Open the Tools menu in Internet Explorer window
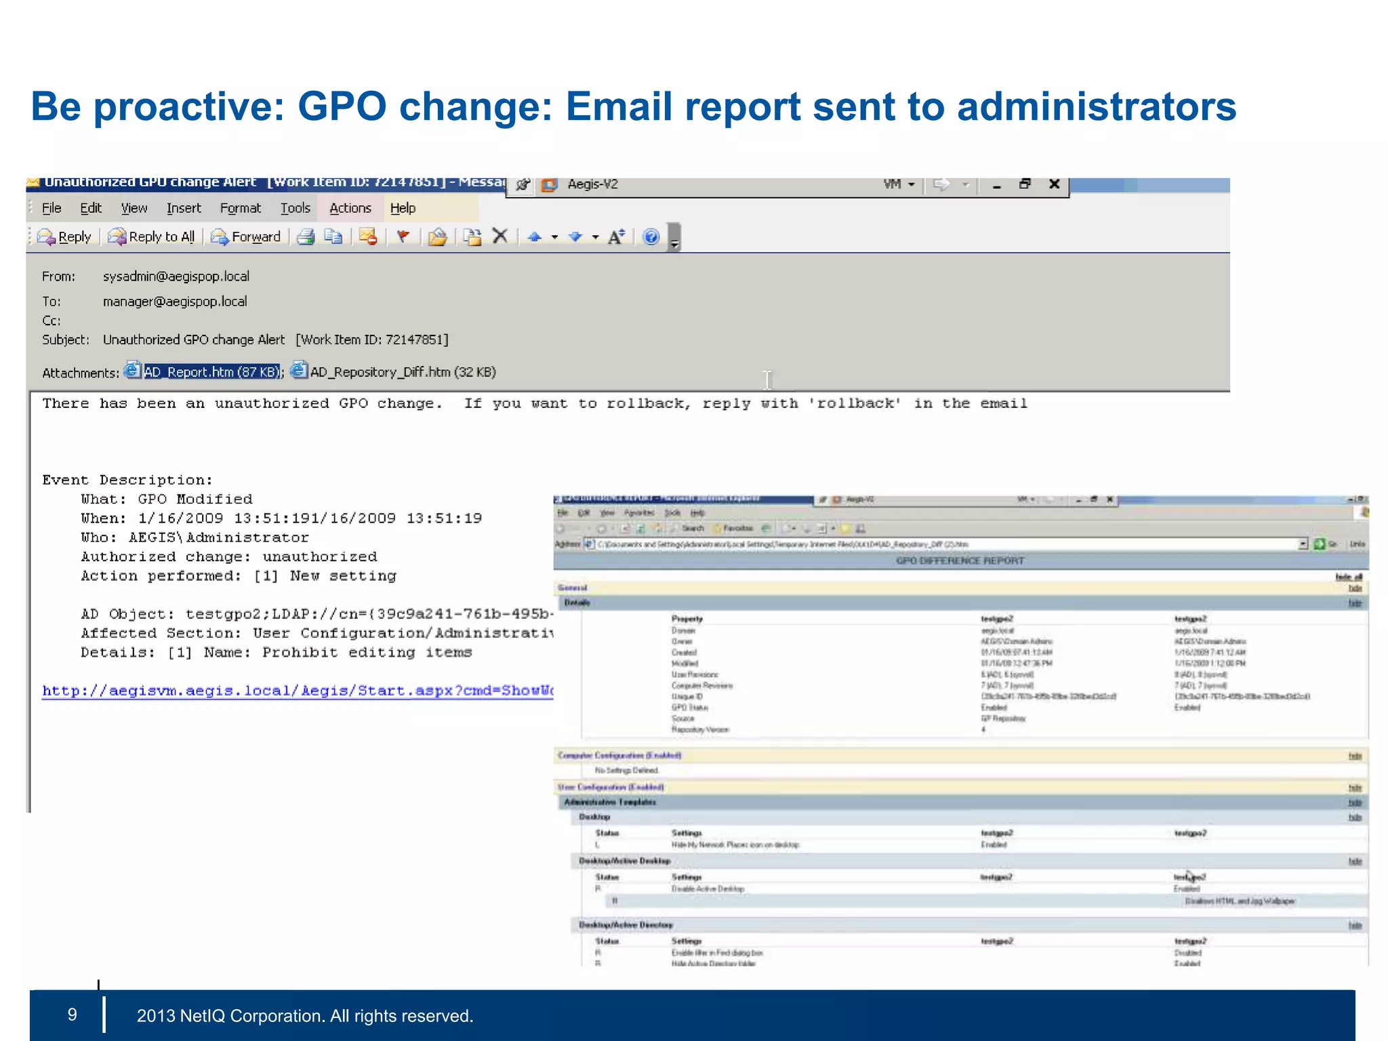The image size is (1388, 1041). pos(672,513)
